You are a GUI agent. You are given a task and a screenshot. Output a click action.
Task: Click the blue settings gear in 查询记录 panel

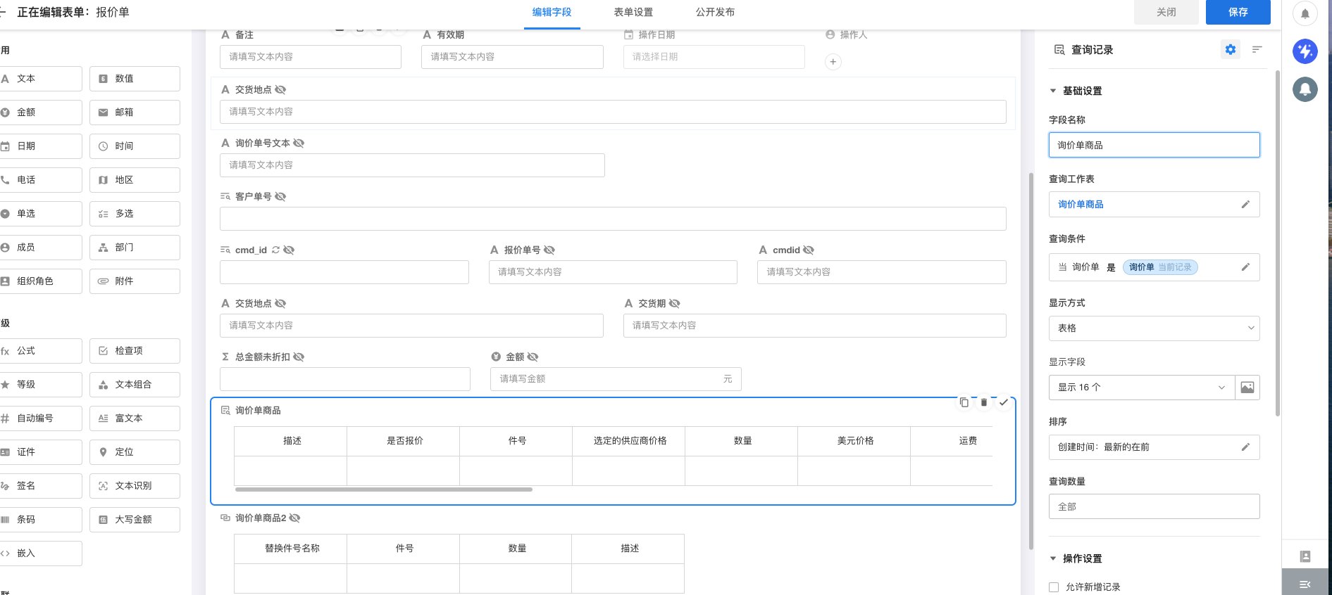1230,49
